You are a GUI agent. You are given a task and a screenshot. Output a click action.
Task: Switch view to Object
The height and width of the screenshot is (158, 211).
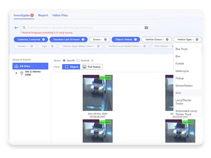point(71,67)
